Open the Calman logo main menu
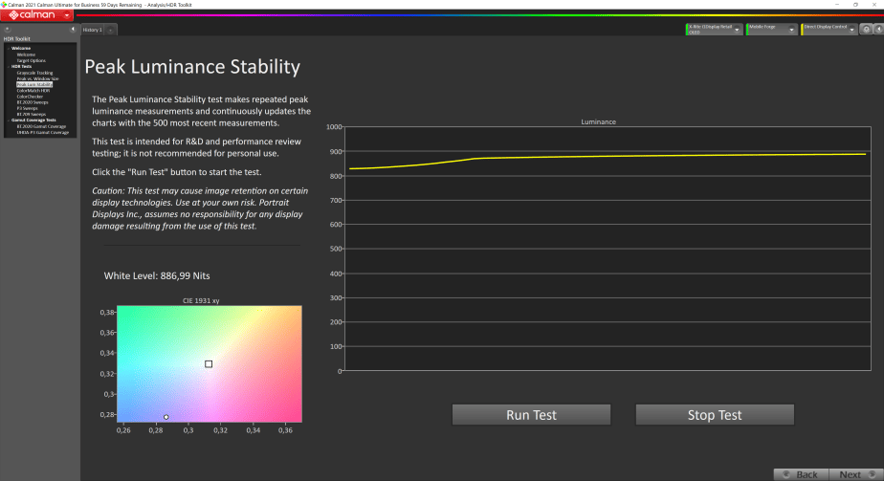884x481 pixels. (x=36, y=15)
